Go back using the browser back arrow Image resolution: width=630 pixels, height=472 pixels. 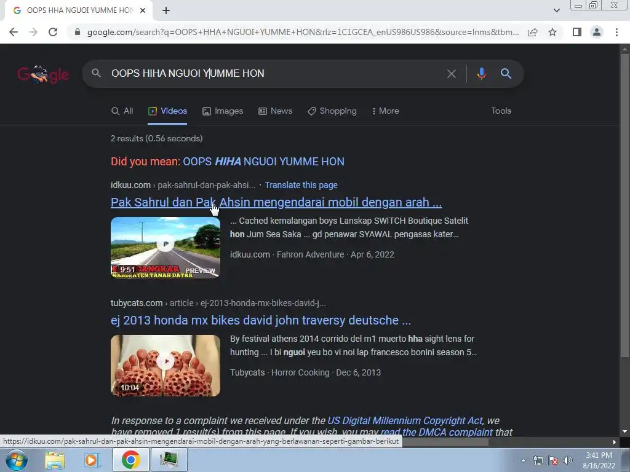[x=14, y=32]
